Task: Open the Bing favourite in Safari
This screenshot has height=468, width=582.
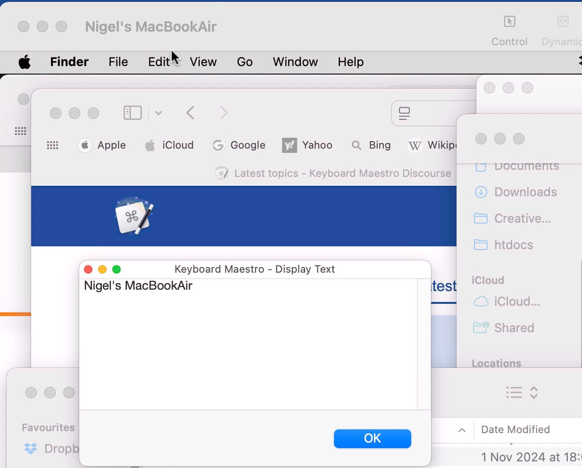Action: click(371, 145)
